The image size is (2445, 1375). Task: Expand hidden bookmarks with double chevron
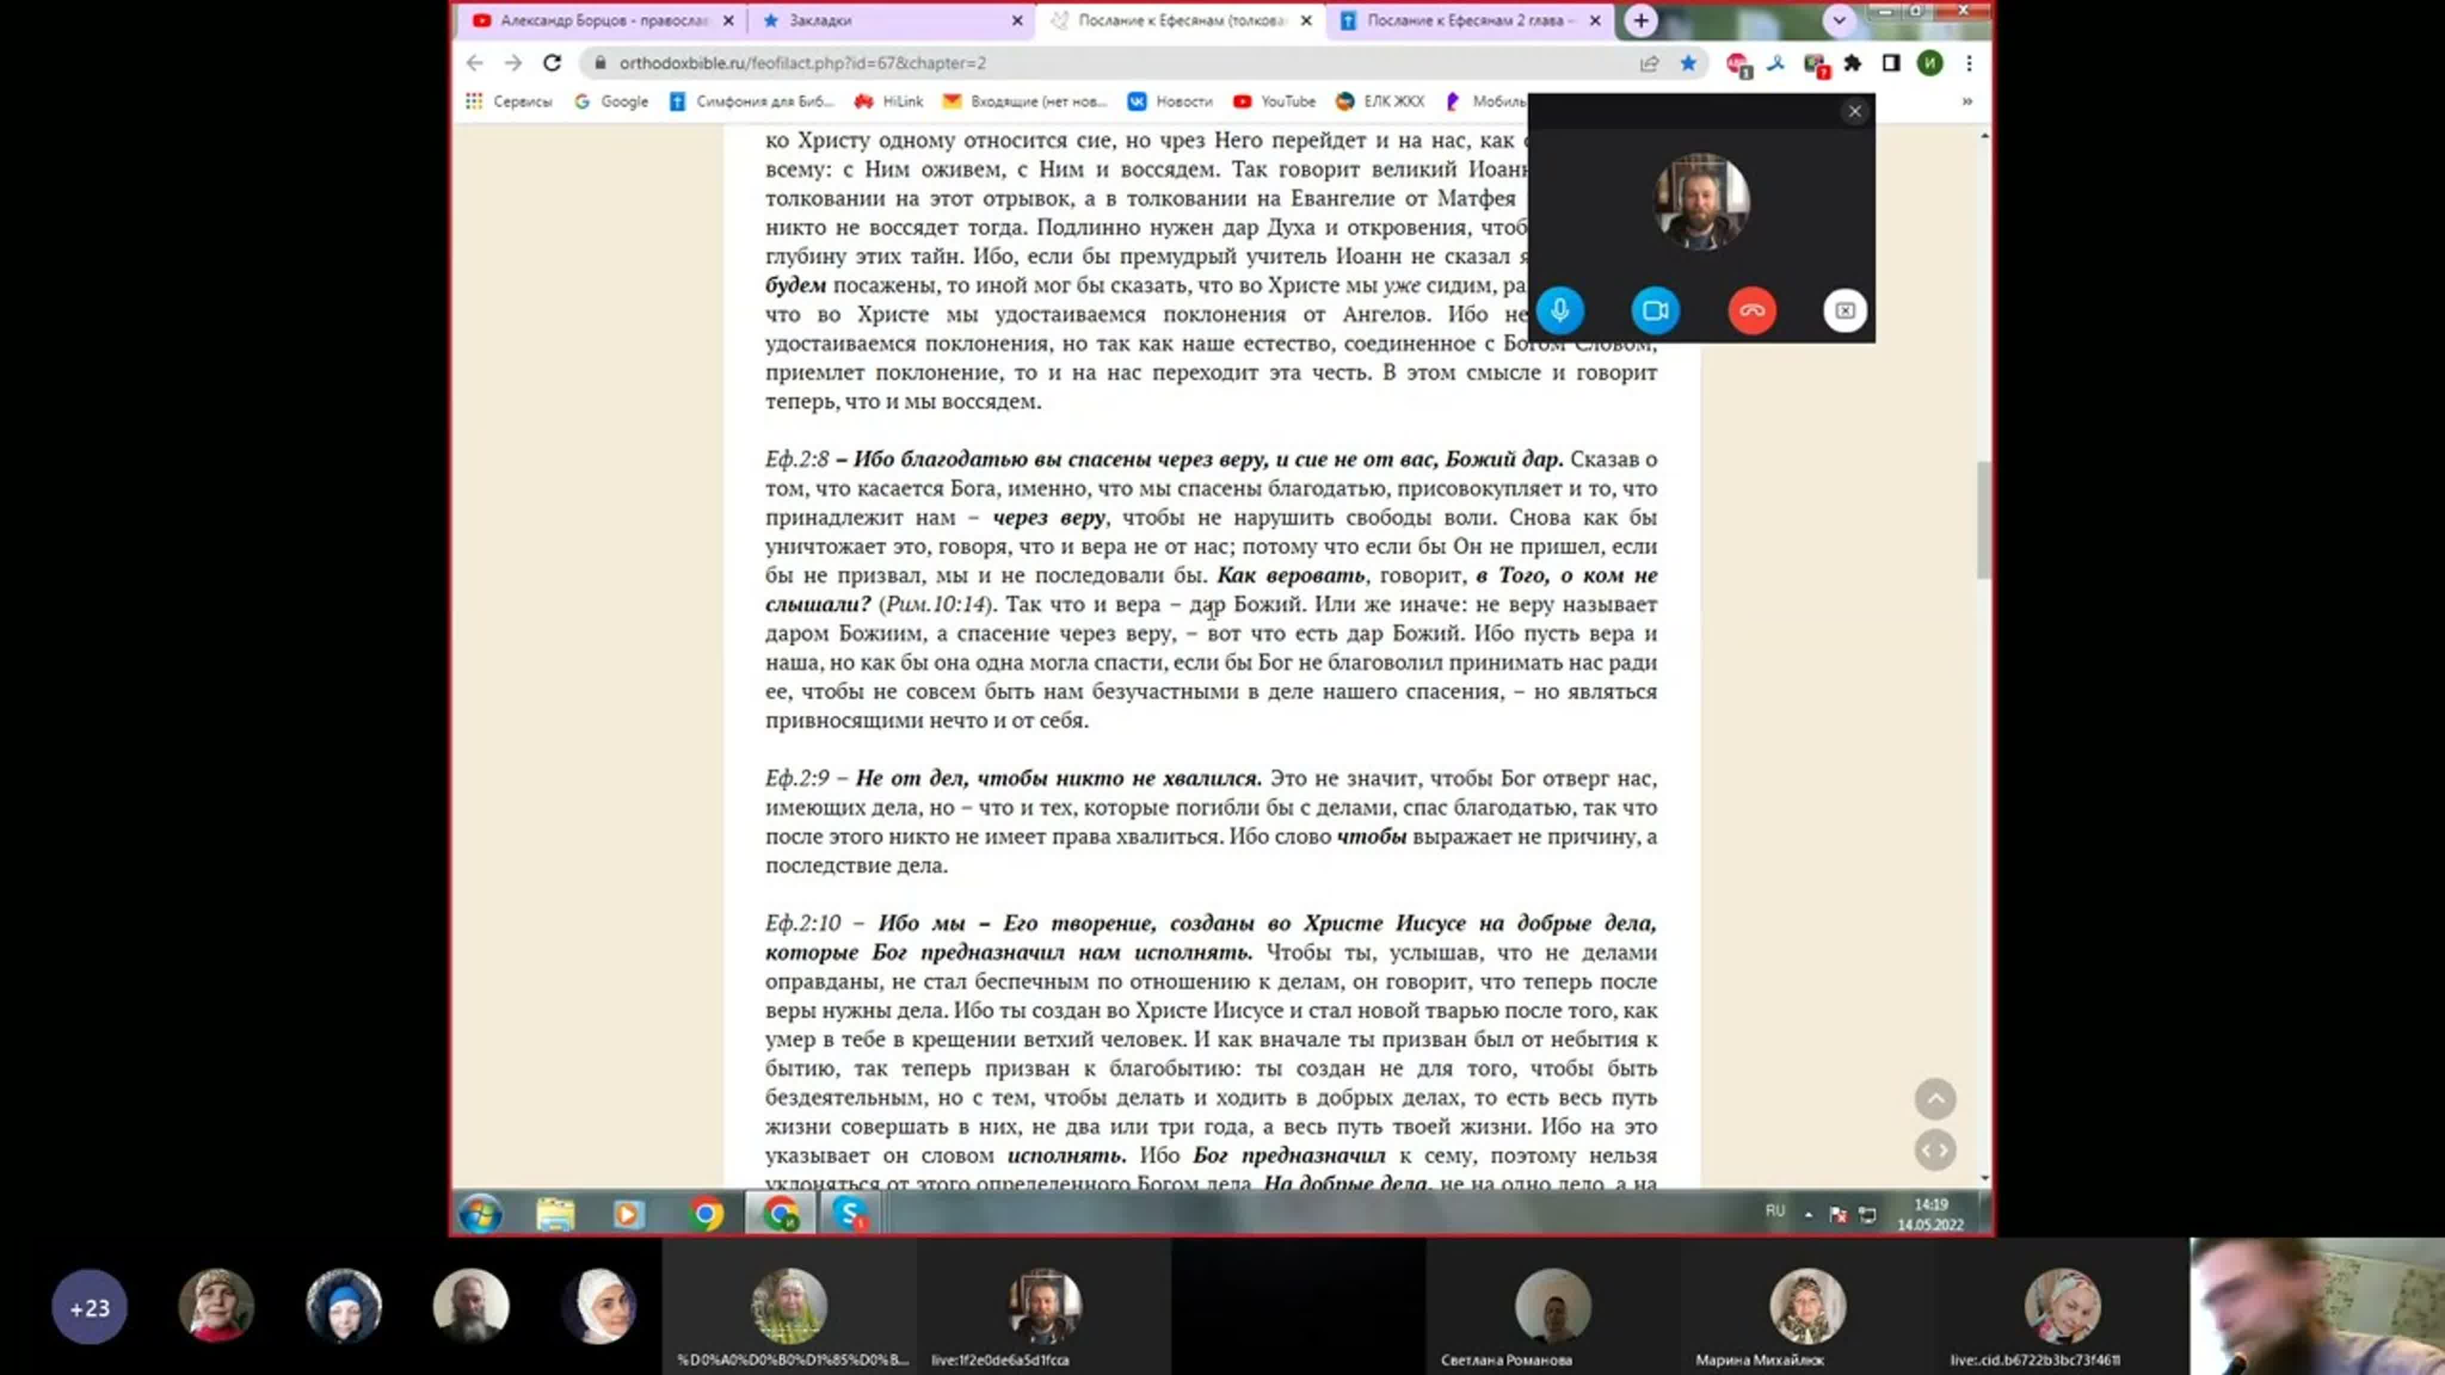pos(1967,101)
